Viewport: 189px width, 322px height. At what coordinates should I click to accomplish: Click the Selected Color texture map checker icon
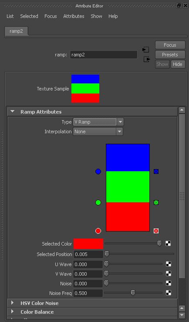point(168,243)
